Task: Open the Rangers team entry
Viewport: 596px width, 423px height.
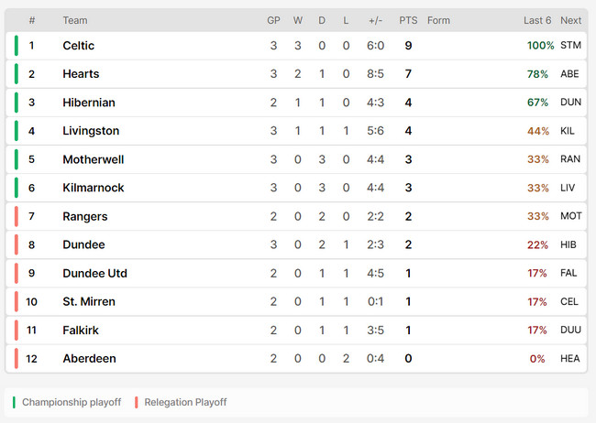Action: click(84, 216)
